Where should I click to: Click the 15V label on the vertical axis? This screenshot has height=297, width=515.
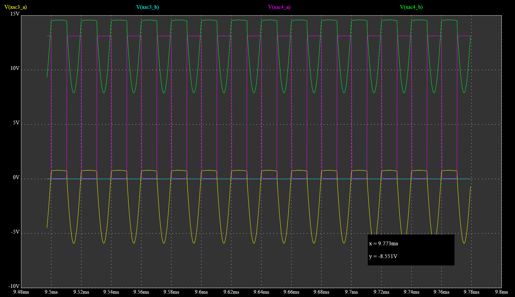(15, 14)
